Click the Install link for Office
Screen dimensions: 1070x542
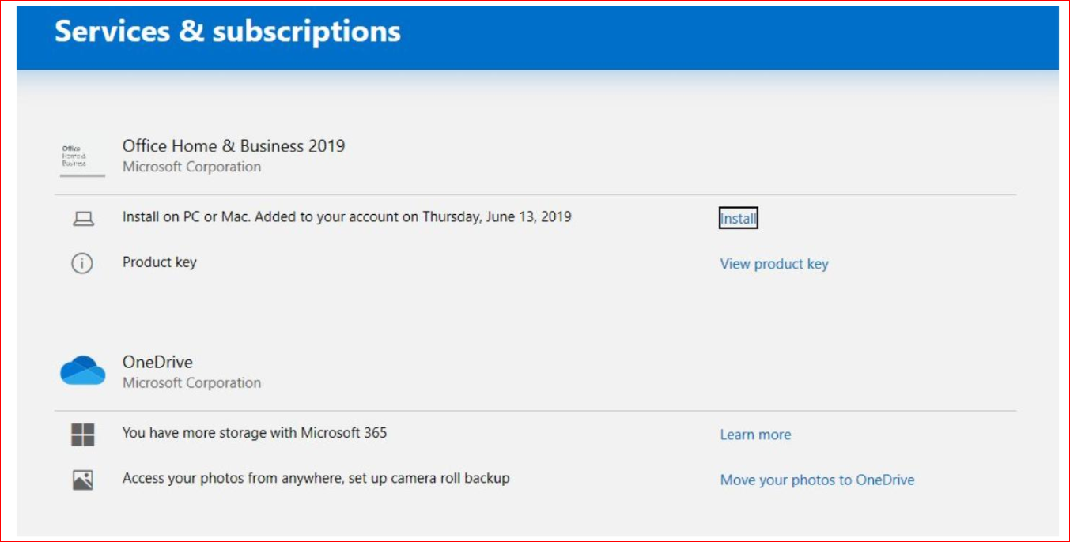point(739,219)
